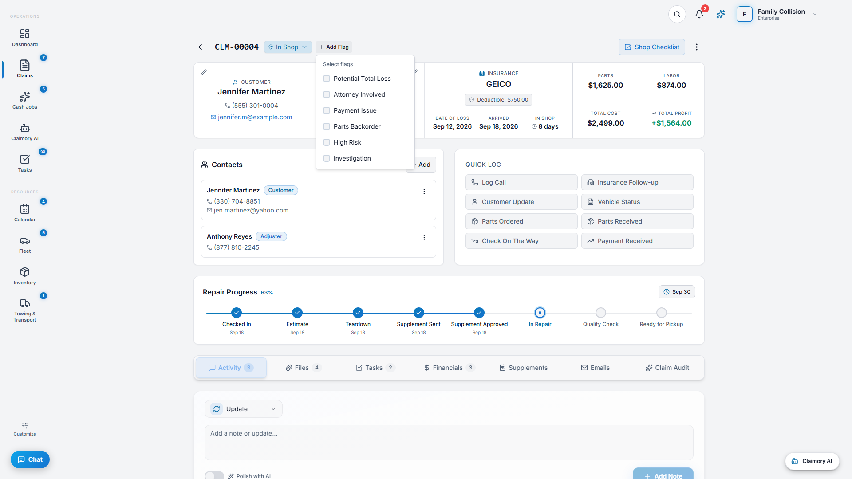Select the Ready for Pickup progress step
The width and height of the screenshot is (852, 479).
[661, 313]
